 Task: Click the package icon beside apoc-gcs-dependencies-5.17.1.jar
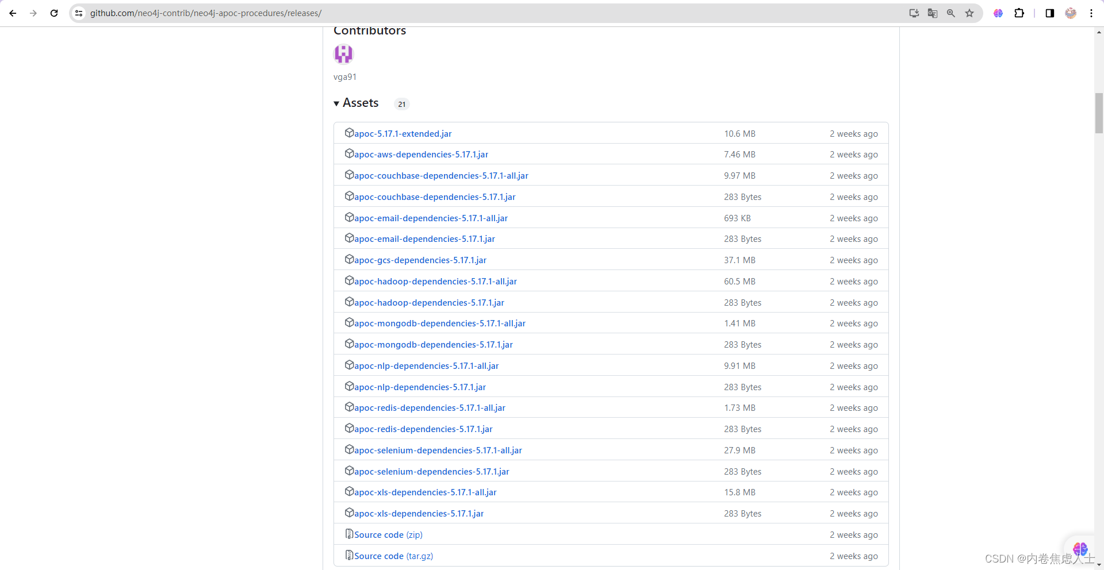pyautogui.click(x=349, y=259)
